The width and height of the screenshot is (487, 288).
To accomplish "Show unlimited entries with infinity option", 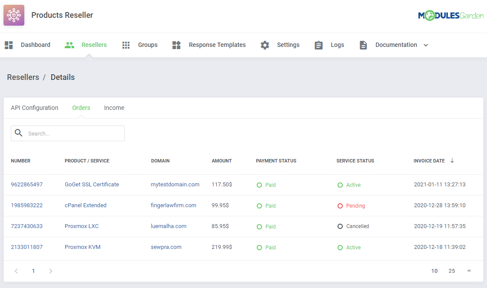I will click(469, 271).
